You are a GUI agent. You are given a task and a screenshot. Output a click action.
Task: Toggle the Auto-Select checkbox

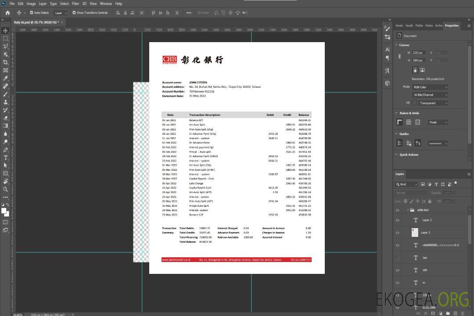coord(32,13)
